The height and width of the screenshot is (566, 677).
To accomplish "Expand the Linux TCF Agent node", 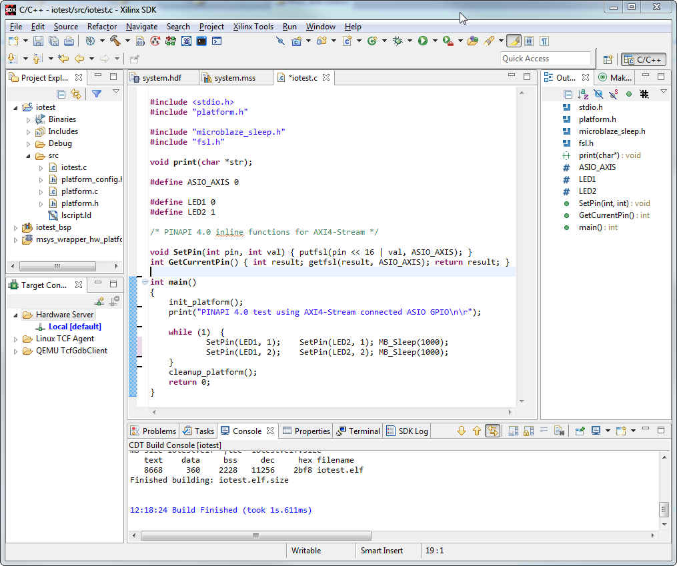I will [16, 339].
